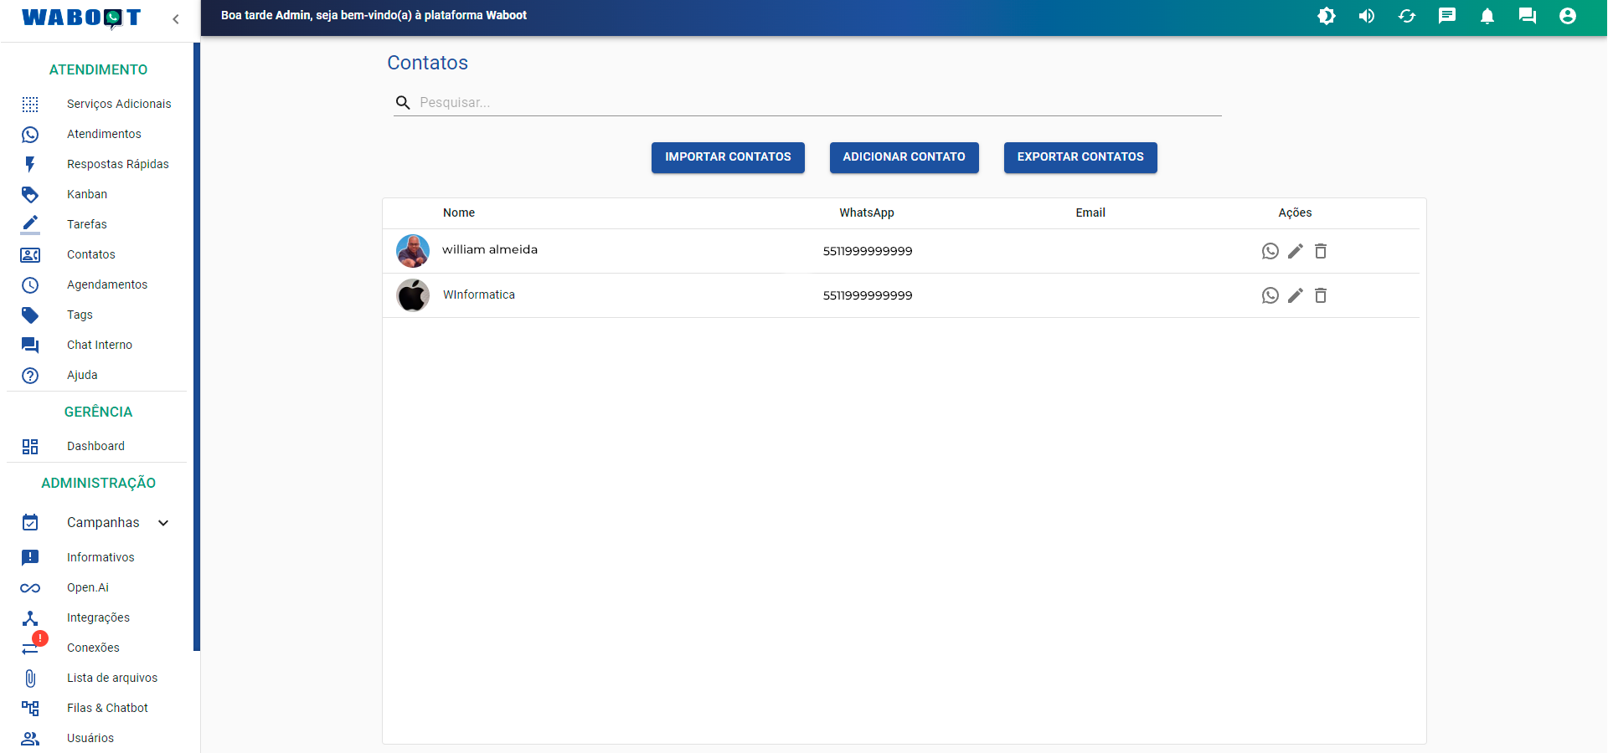Image resolution: width=1608 pixels, height=753 pixels.
Task: Open WhatsApp chat for william almeida
Action: pyautogui.click(x=1270, y=251)
